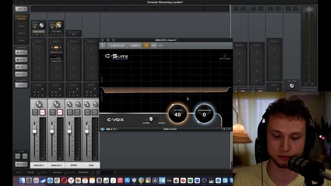Click the Analog 1 preamp gain knob
The height and width of the screenshot is (186, 331).
coord(41,25)
